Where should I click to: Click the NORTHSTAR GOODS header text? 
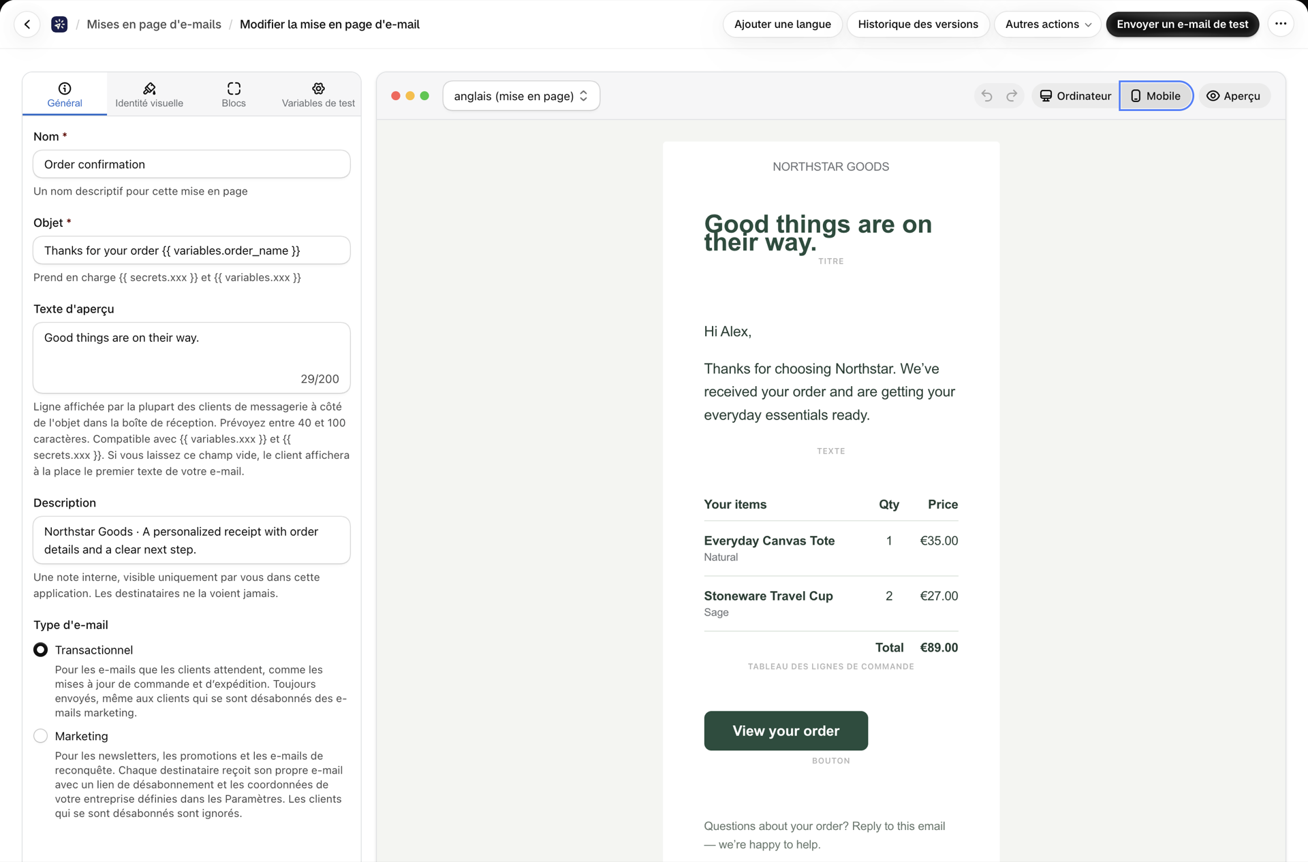click(831, 167)
